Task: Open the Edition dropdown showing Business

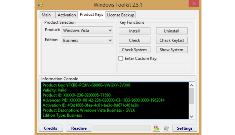Action: pos(87,40)
